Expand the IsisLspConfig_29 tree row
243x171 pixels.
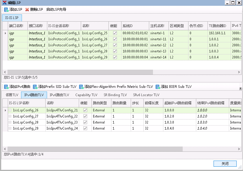[x=10, y=128]
